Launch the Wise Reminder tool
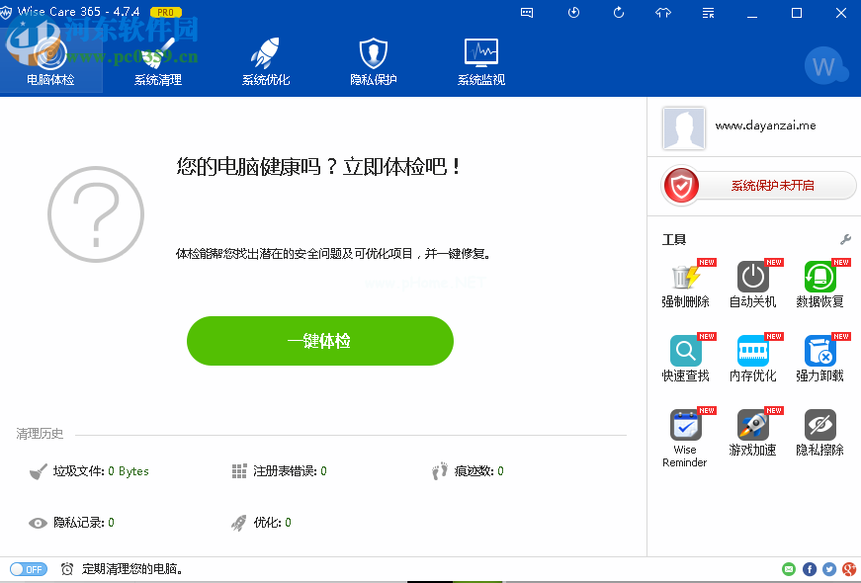861x583 pixels. tap(685, 426)
